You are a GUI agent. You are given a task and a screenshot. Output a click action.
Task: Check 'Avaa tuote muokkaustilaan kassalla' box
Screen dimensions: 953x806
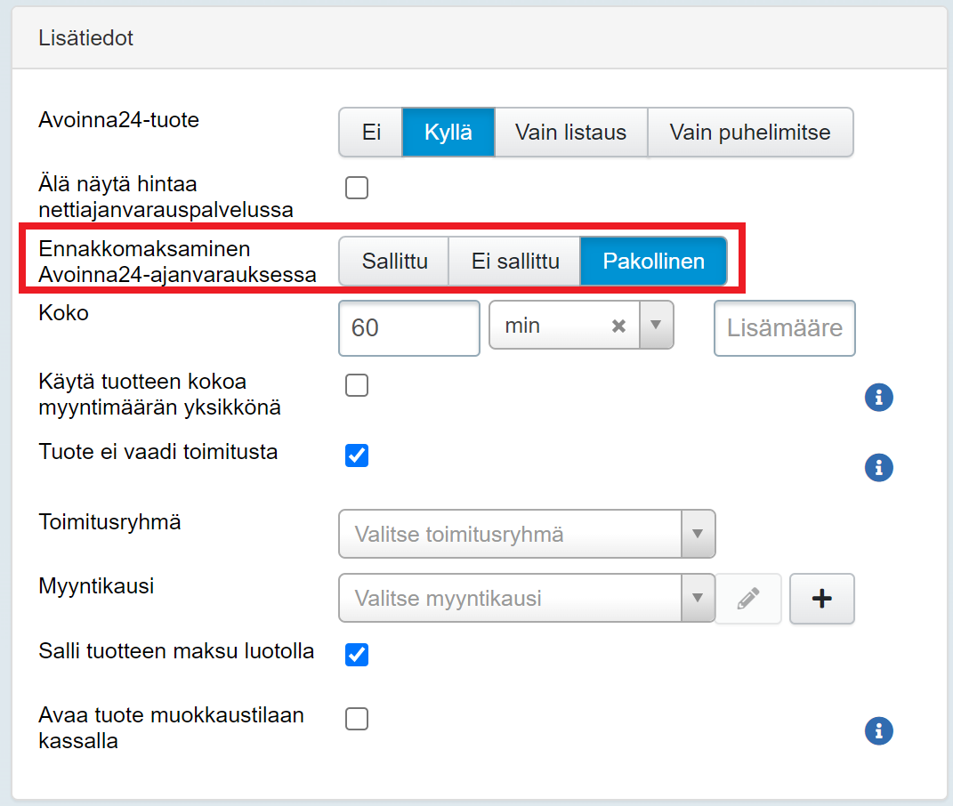click(357, 719)
